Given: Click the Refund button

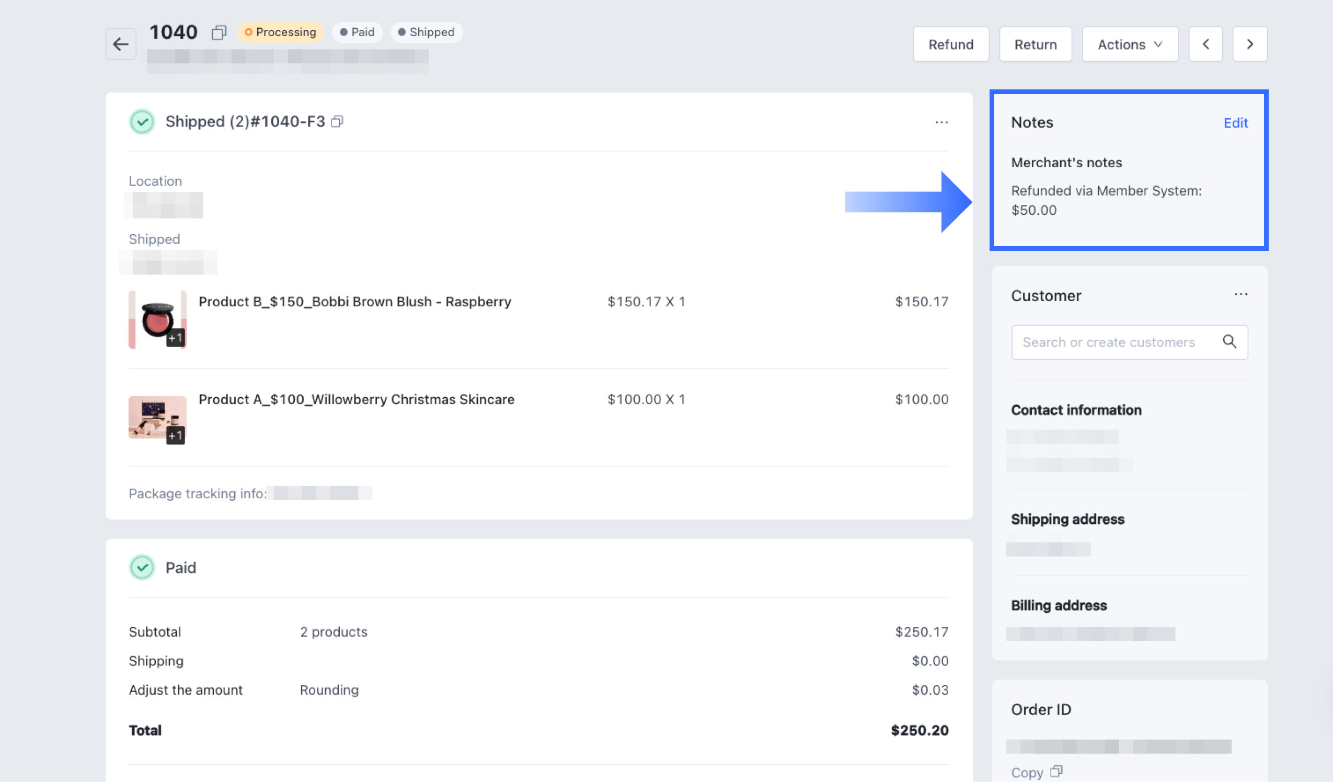Looking at the screenshot, I should pos(950,44).
